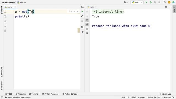Open the TODO tool window
The height and width of the screenshot is (99, 176).
pyautogui.click(x=9, y=94)
